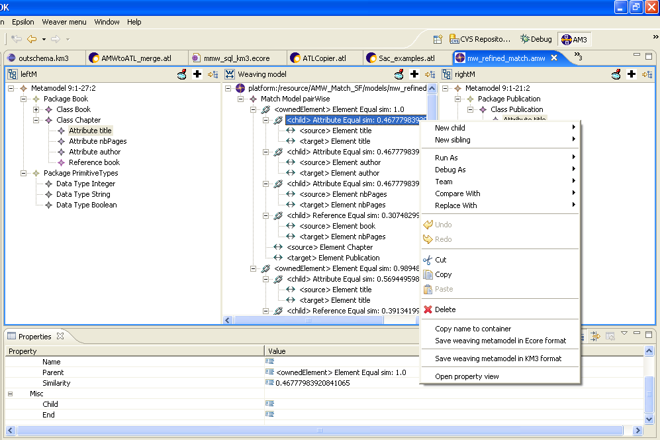
Task: Close the mw_refined_match.amw tab
Action: click(x=554, y=58)
